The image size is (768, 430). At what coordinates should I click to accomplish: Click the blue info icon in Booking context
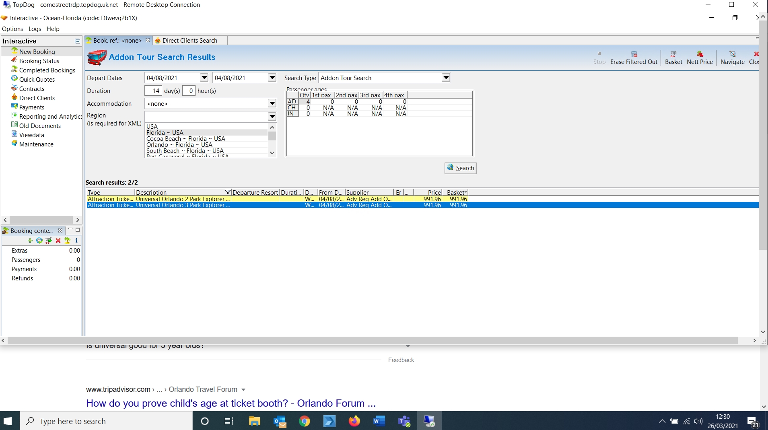[x=76, y=241]
